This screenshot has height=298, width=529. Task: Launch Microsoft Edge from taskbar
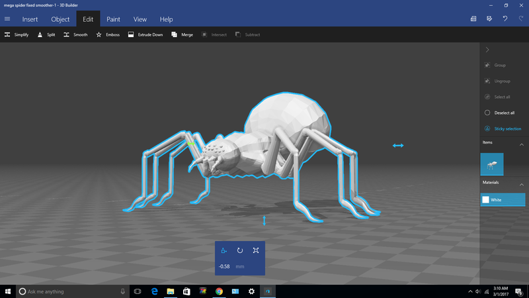pyautogui.click(x=154, y=291)
